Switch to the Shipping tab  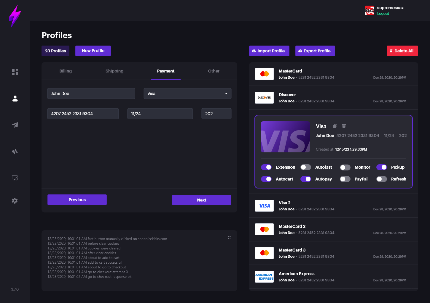coord(114,71)
